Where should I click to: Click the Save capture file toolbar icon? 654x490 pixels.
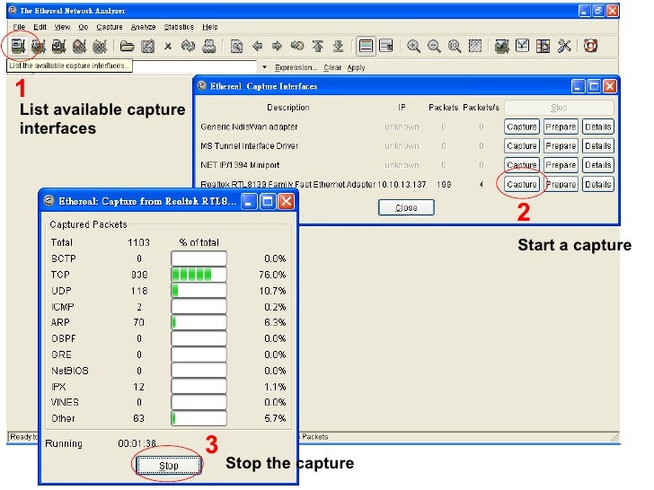(x=147, y=46)
